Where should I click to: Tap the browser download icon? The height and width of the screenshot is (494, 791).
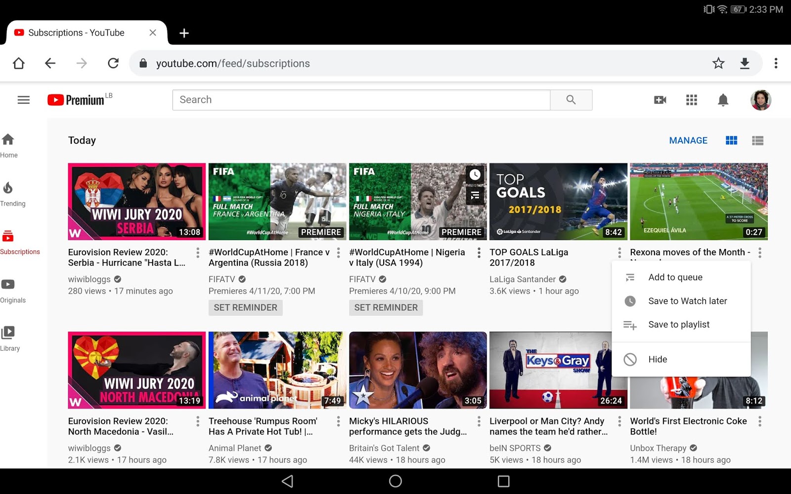pyautogui.click(x=745, y=63)
